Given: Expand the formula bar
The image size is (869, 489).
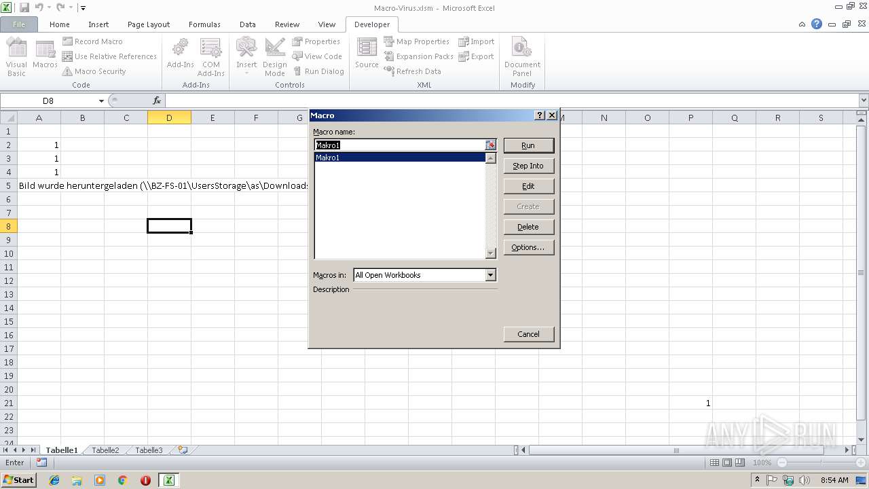Looking at the screenshot, I should click(x=864, y=101).
